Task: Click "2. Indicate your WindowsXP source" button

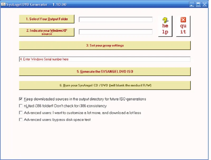Action: [x=46, y=32]
